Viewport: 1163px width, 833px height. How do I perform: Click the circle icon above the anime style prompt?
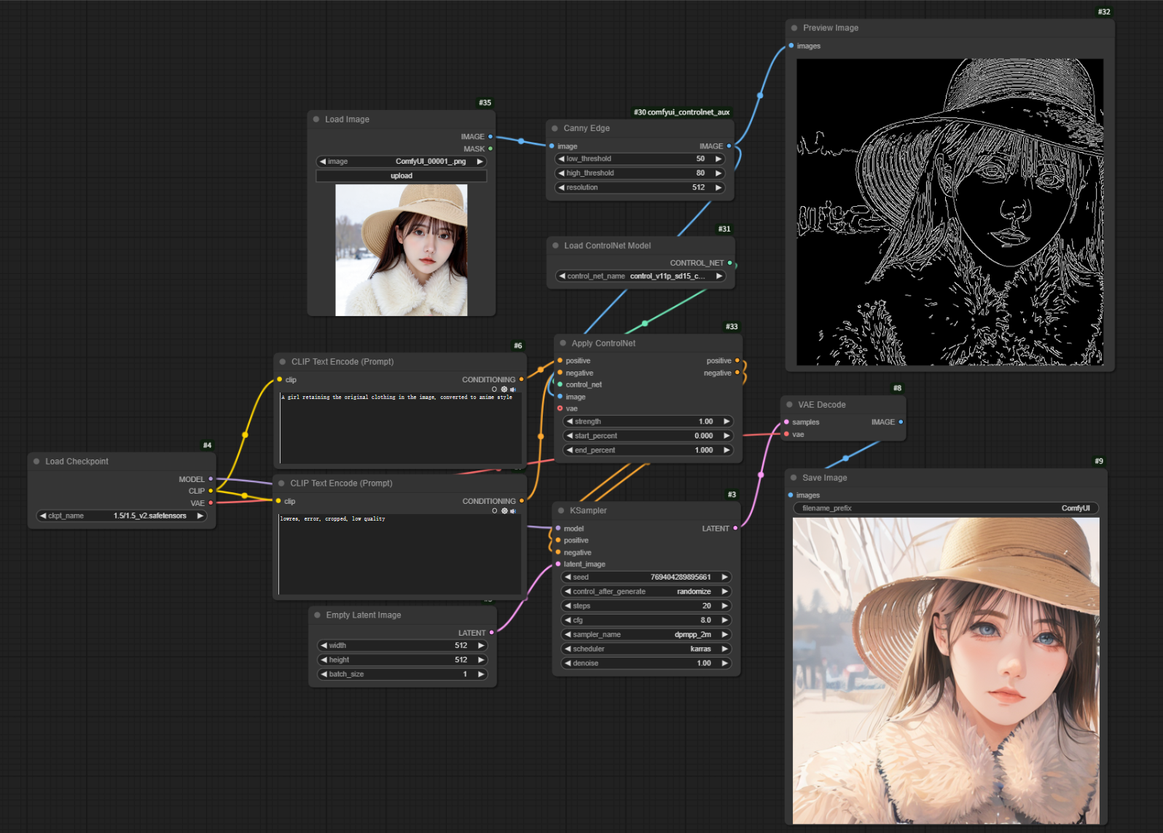495,390
